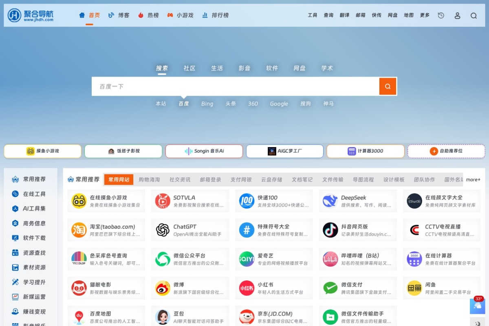Viewport: 489px width, 326px height.
Task: Open the 小游戏 nav item
Action: point(181,15)
